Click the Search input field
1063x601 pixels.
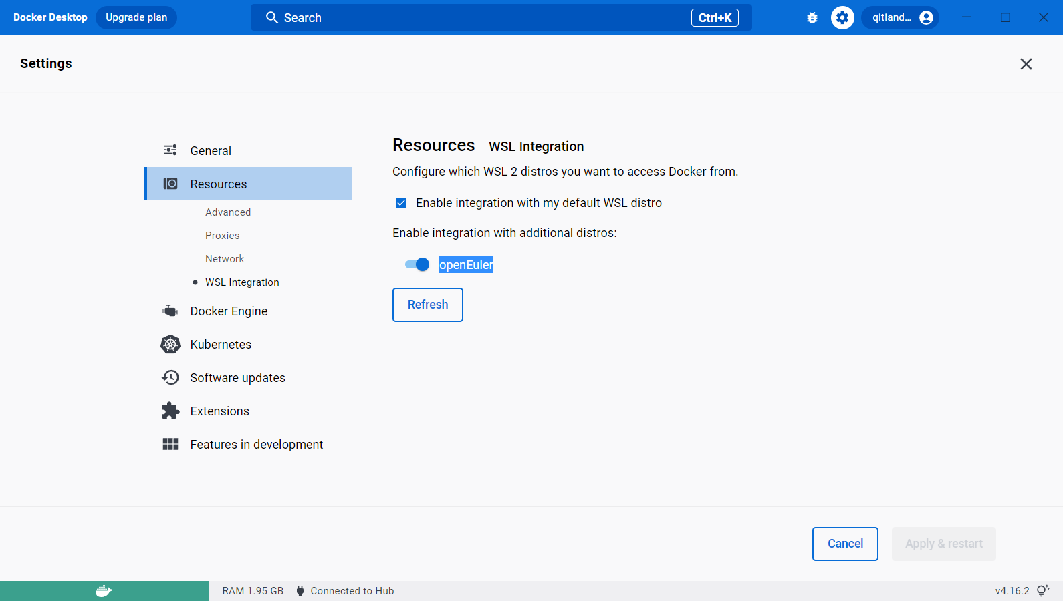(501, 17)
